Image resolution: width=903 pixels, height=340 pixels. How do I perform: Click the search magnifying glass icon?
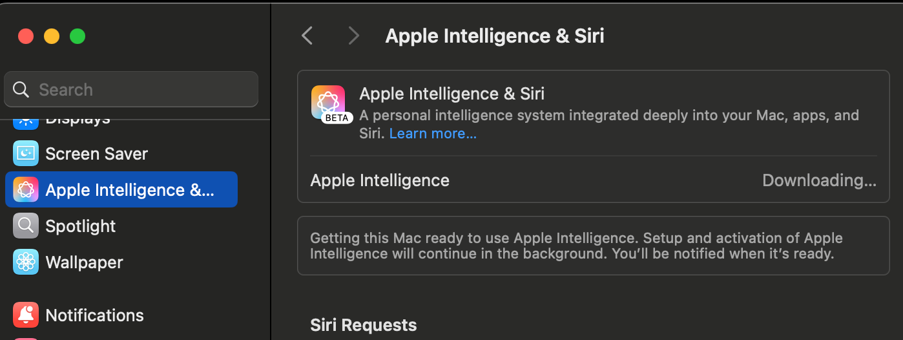(21, 90)
